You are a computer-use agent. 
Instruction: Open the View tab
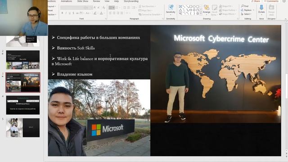click(x=107, y=1)
